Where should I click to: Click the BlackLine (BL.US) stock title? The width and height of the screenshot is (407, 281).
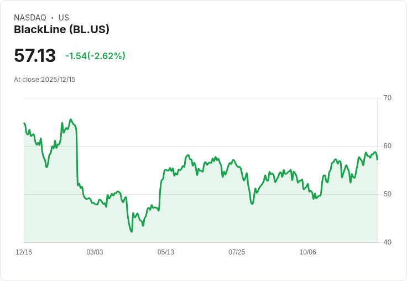61,30
